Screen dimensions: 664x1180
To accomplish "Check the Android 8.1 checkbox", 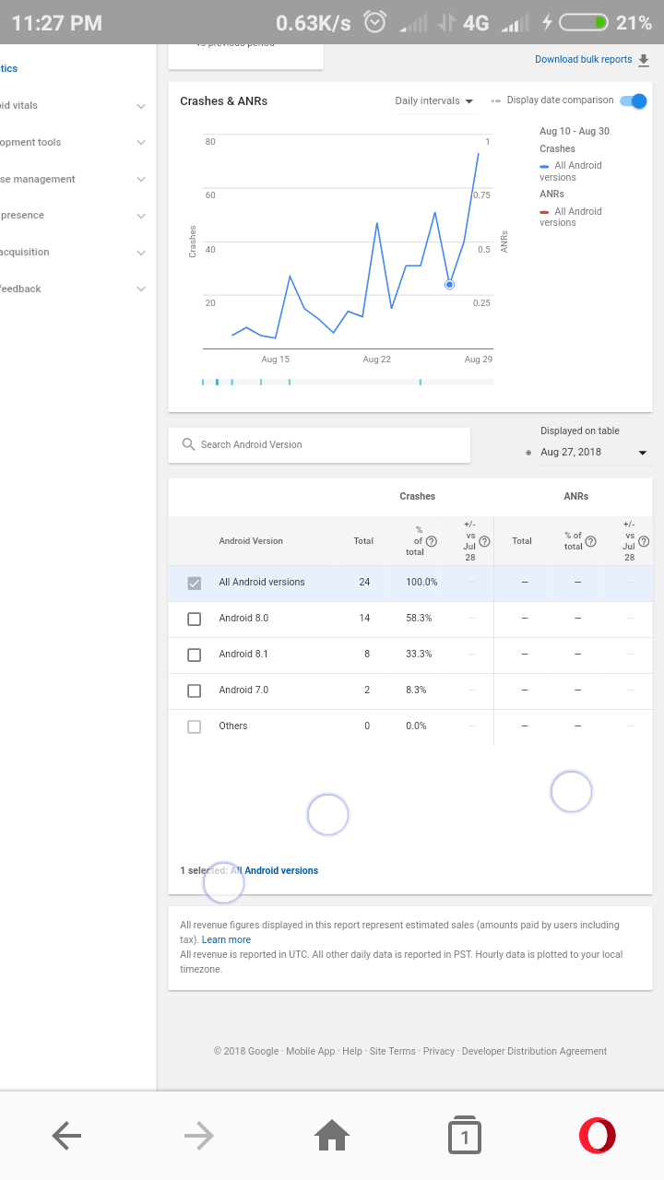I will pos(194,655).
